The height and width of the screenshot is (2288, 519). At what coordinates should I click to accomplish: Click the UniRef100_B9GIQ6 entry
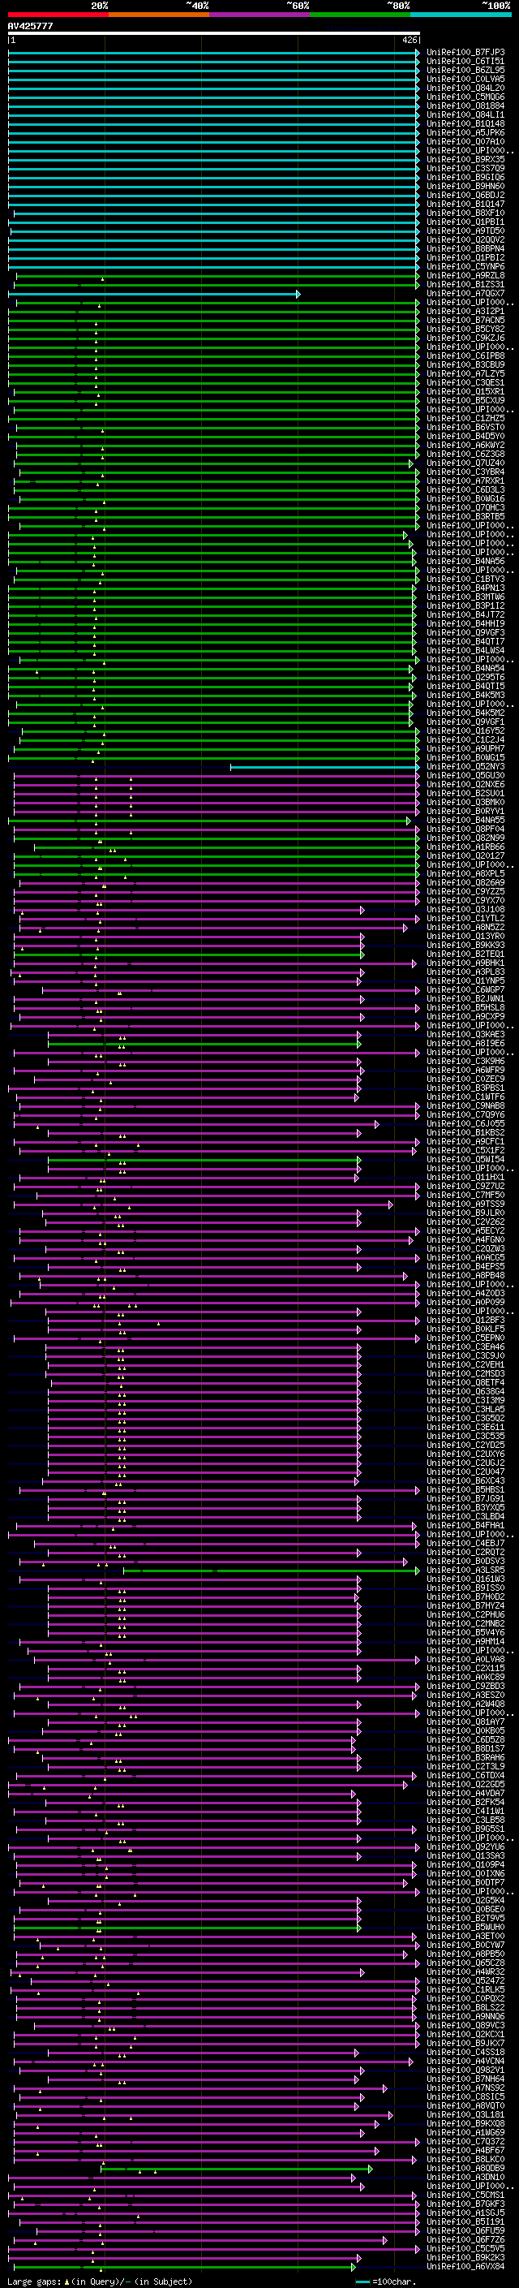click(x=465, y=177)
